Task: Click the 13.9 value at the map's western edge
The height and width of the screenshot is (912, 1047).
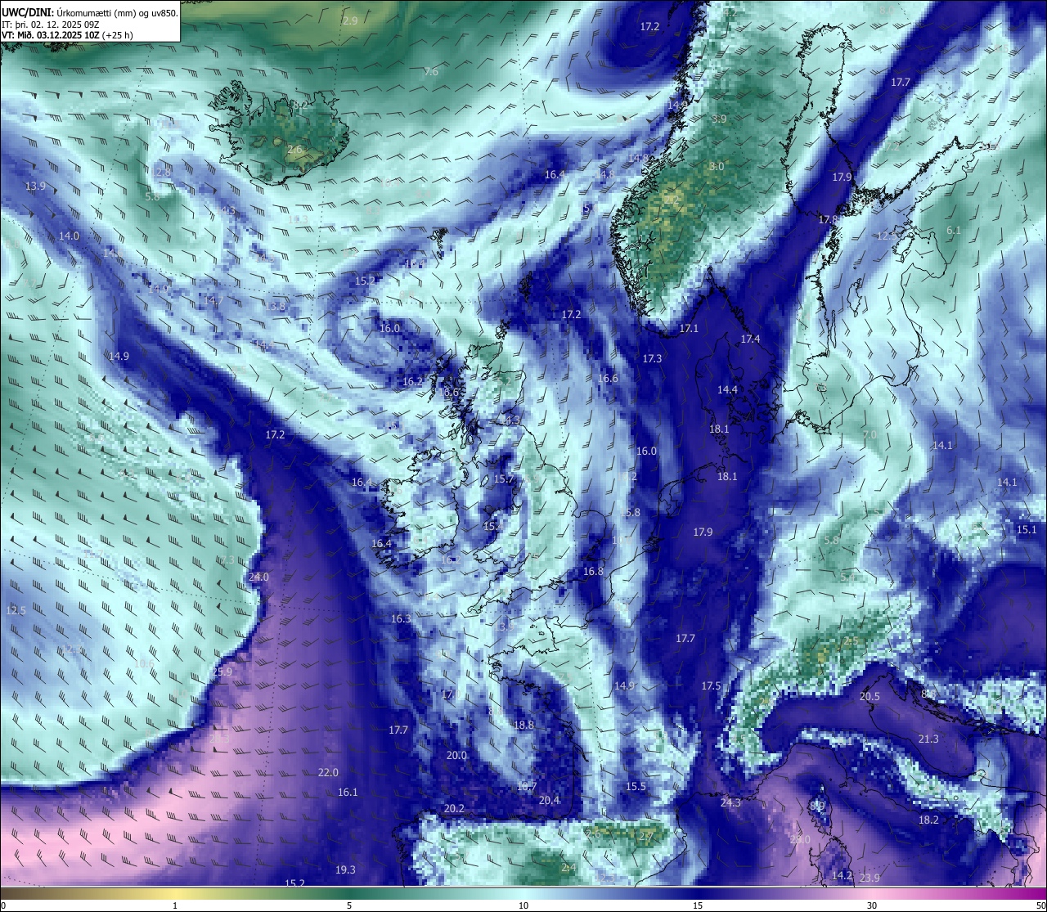Action: click(35, 186)
